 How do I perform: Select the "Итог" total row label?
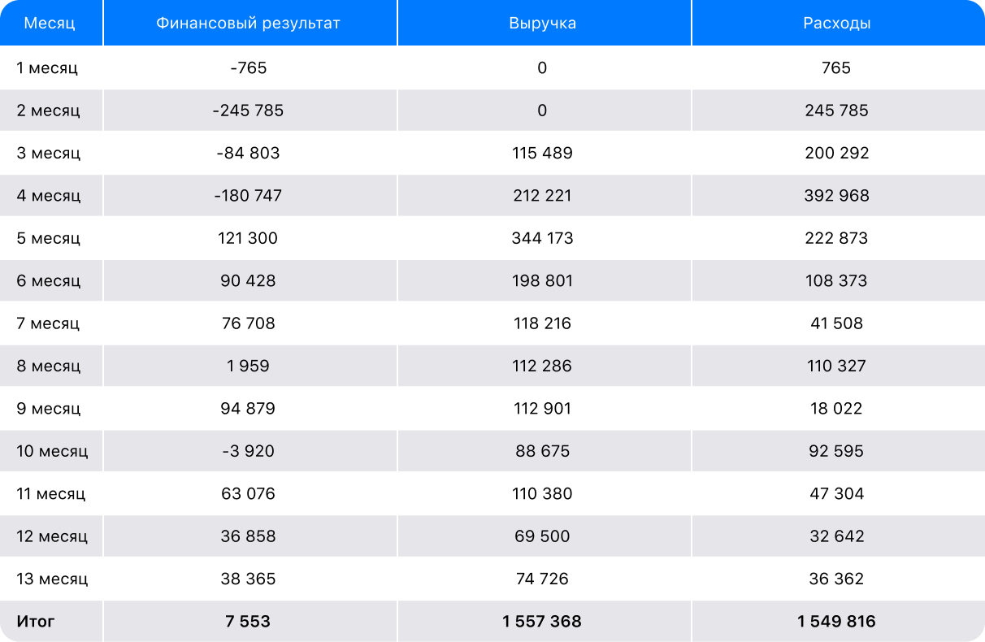[x=36, y=622]
